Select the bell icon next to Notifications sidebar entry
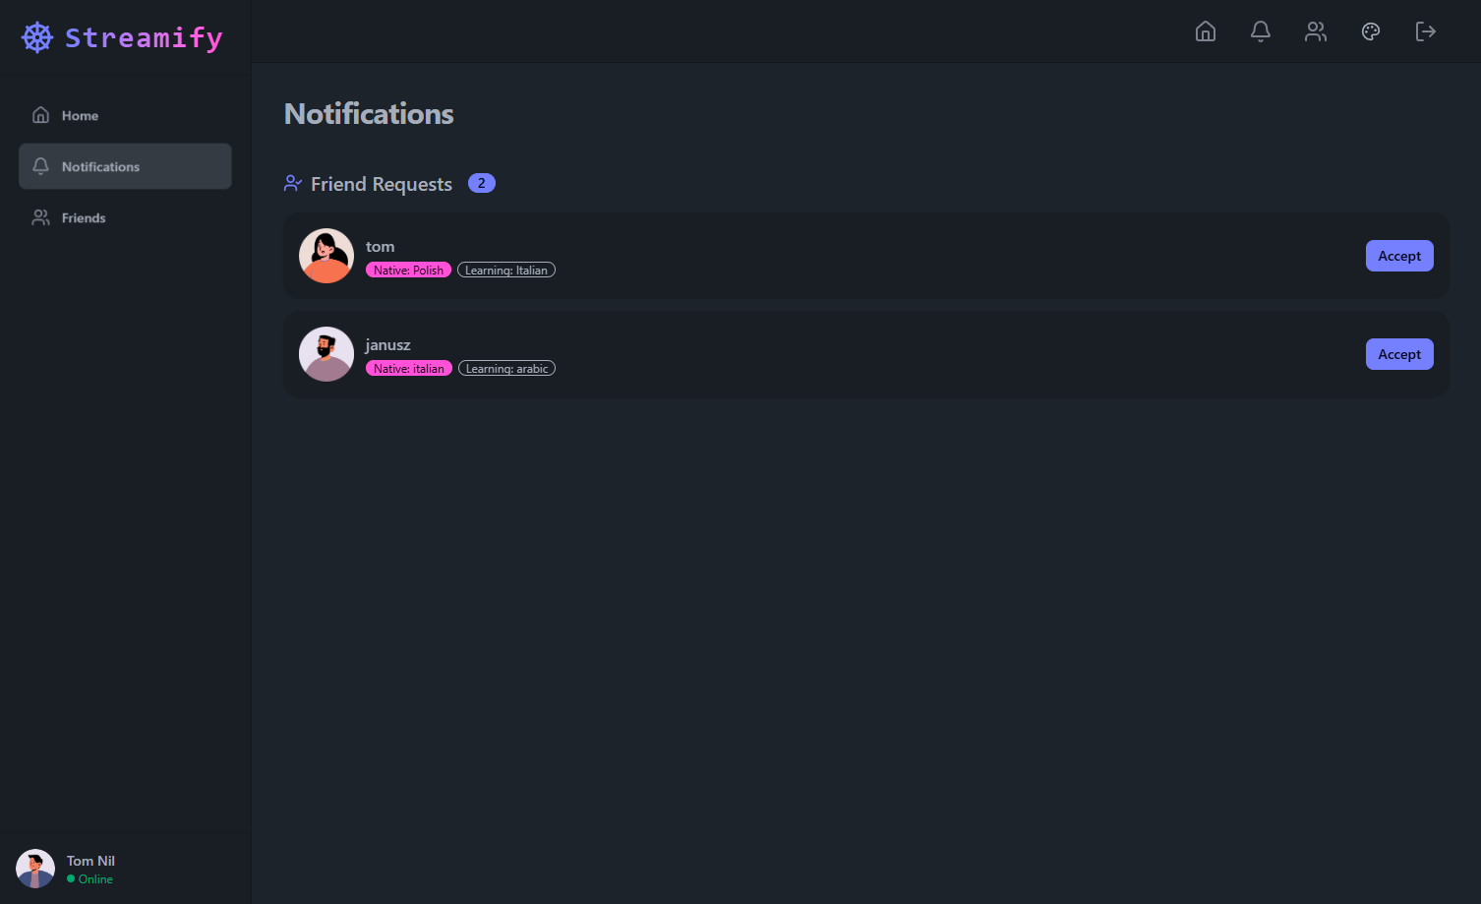 [40, 166]
